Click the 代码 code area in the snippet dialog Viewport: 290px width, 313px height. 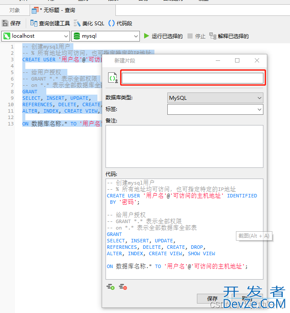pyautogui.click(x=184, y=229)
